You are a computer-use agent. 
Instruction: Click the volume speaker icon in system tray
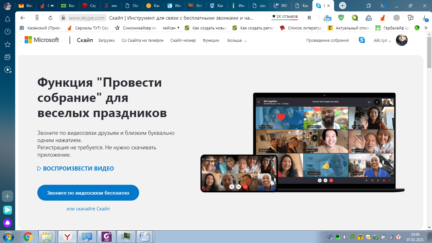click(345, 237)
